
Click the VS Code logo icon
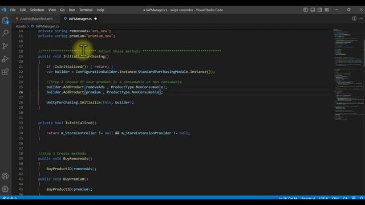point(4,10)
